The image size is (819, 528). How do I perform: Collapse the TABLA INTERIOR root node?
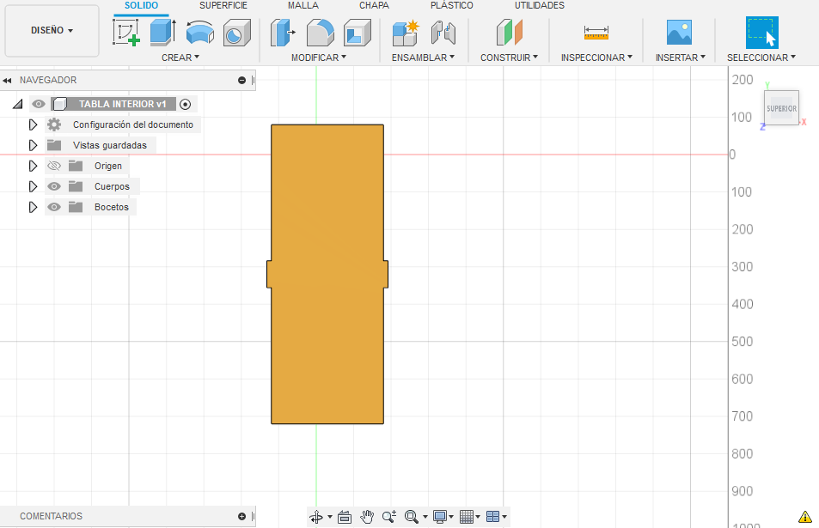[18, 105]
